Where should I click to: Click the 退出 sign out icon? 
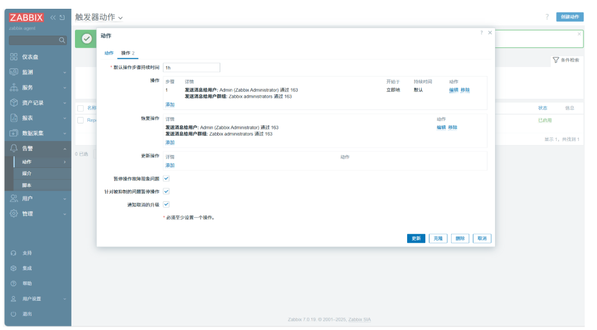click(x=13, y=314)
